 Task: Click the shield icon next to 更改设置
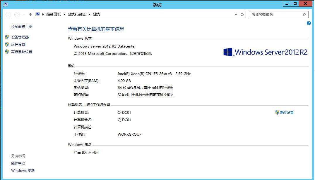click(x=277, y=112)
